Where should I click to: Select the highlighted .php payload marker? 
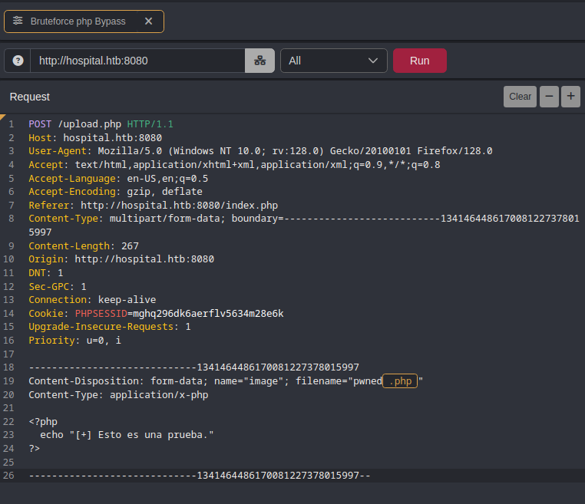(400, 381)
